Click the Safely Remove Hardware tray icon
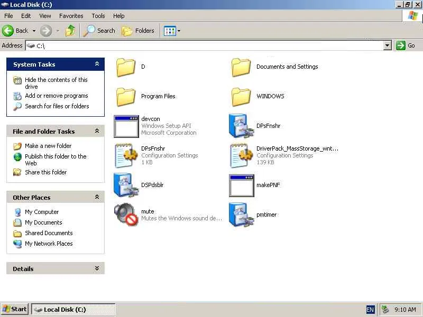The height and width of the screenshot is (317, 423). click(x=385, y=310)
